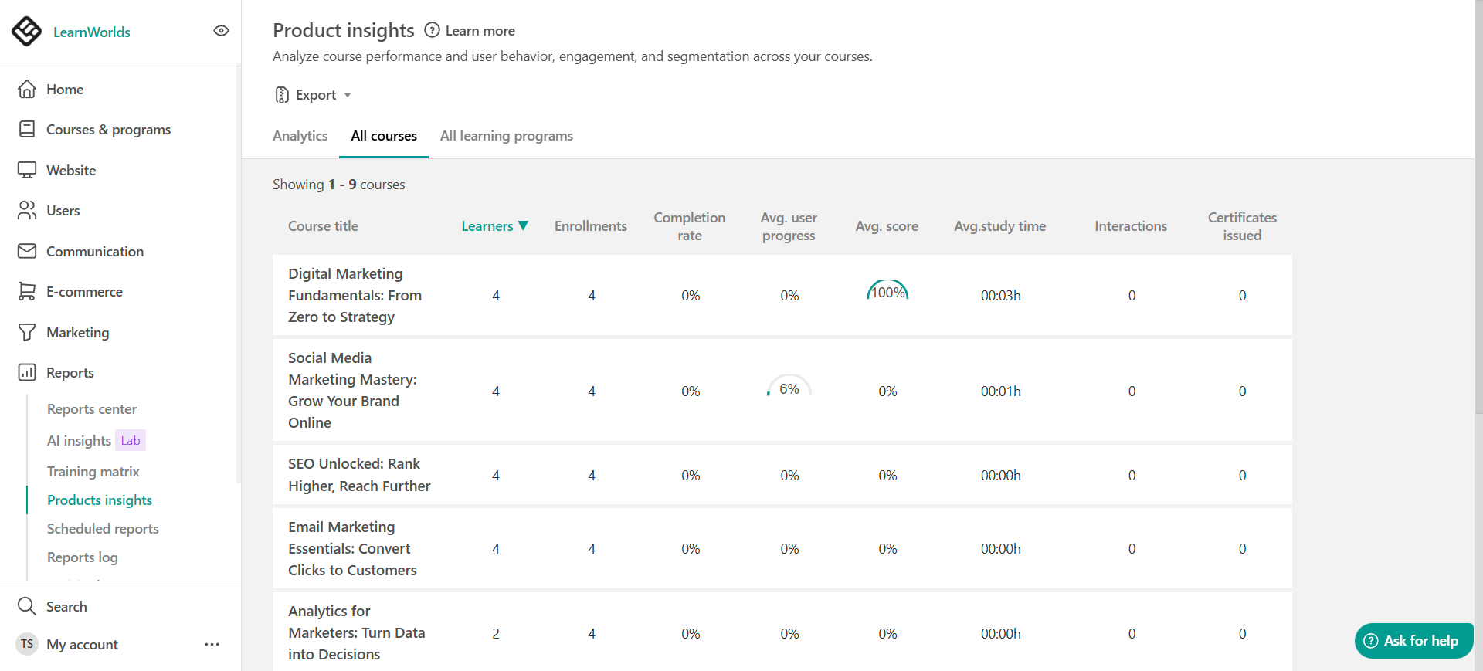Open Scheduled reports in sidebar
This screenshot has width=1483, height=671.
pyautogui.click(x=103, y=529)
